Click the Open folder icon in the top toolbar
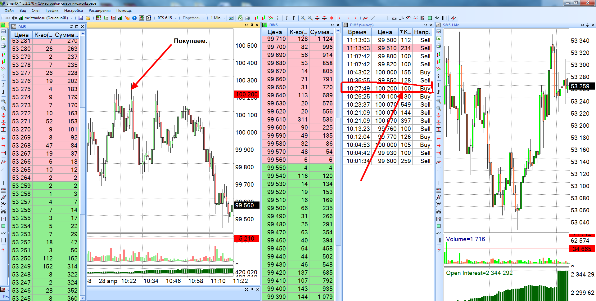Screen dimensions: 596x301 click(x=88, y=18)
